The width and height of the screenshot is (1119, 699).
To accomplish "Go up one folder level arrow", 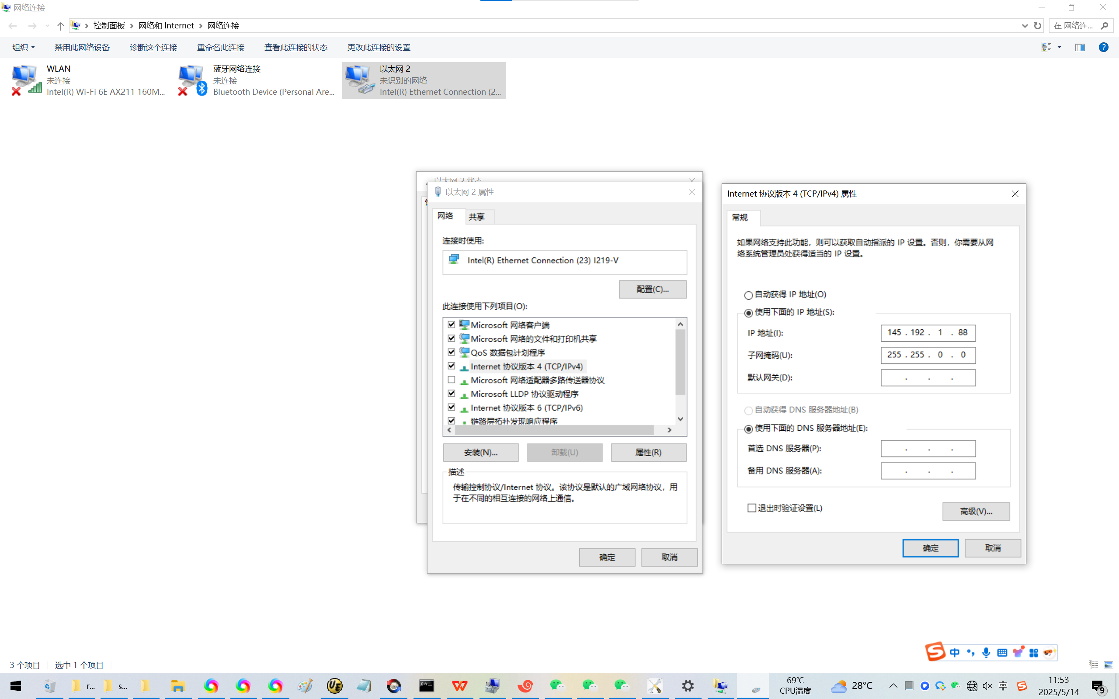I will (x=61, y=26).
